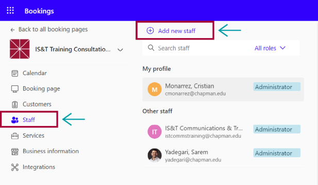Open Monarrez, Cristian profile
Image resolution: width=318 pixels, height=185 pixels.
click(x=223, y=89)
